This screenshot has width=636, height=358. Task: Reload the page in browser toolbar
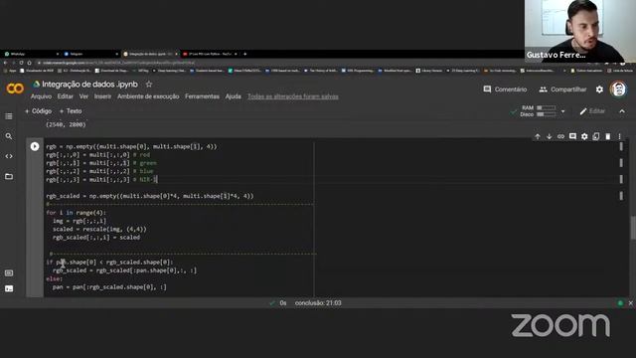[21, 63]
